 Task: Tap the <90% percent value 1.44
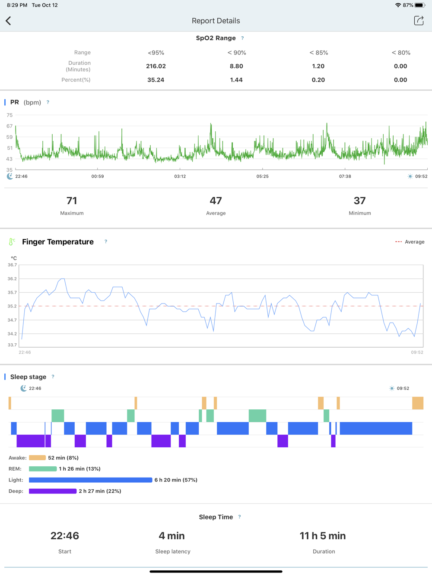[236, 80]
